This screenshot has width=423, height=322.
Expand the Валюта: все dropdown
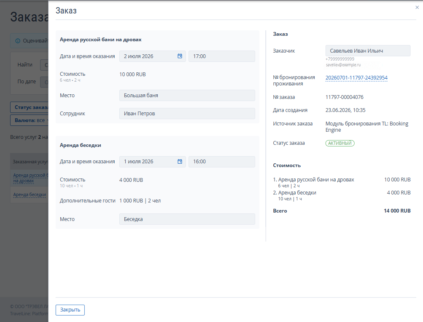(30, 120)
